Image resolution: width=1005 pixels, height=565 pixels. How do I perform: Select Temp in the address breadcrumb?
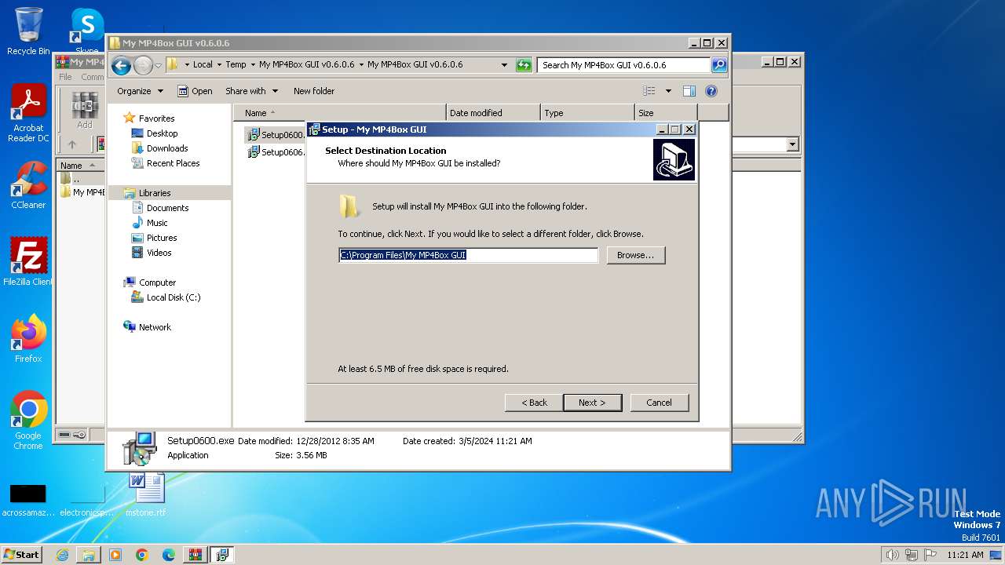236,65
